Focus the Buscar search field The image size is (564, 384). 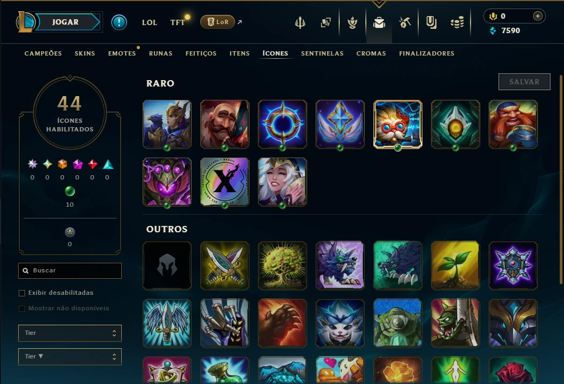70,270
